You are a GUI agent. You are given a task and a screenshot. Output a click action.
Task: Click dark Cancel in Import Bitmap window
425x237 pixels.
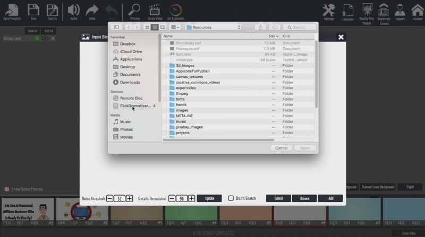(x=278, y=198)
